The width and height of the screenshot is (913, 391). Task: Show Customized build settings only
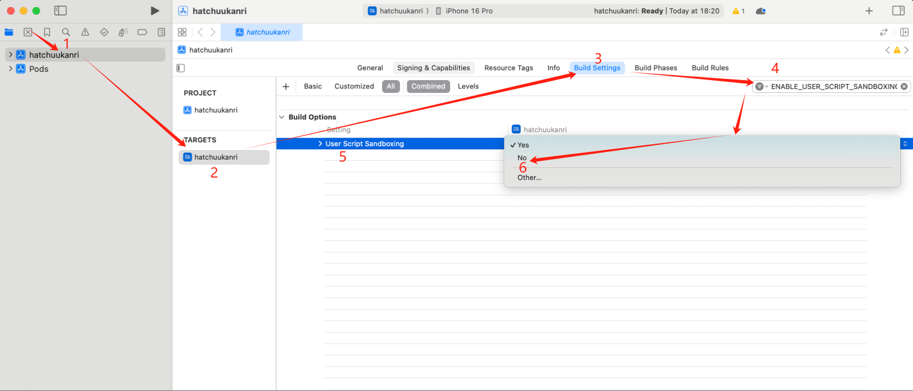pos(354,87)
